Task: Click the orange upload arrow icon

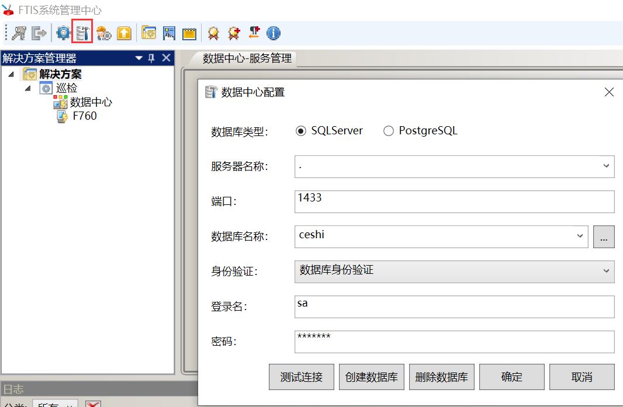Action: click(124, 33)
